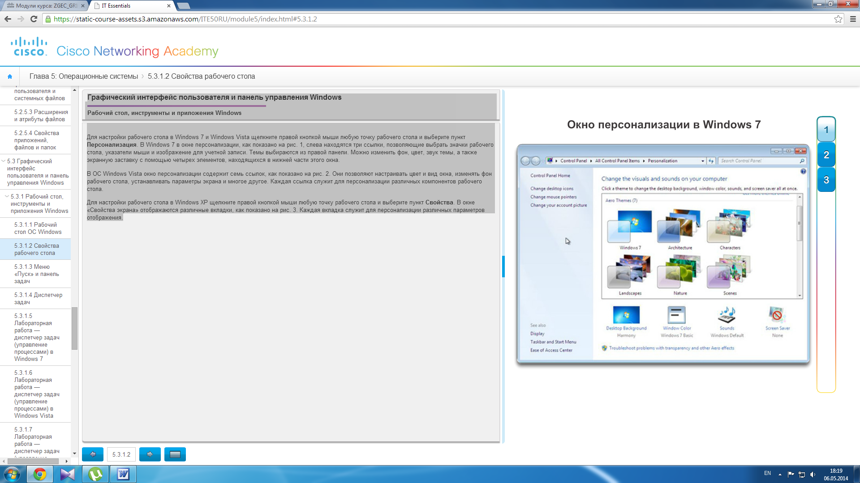Screen dimensions: 860x483
Task: Click the sidebar horizontal scrollbar thumb
Action: pos(33,461)
